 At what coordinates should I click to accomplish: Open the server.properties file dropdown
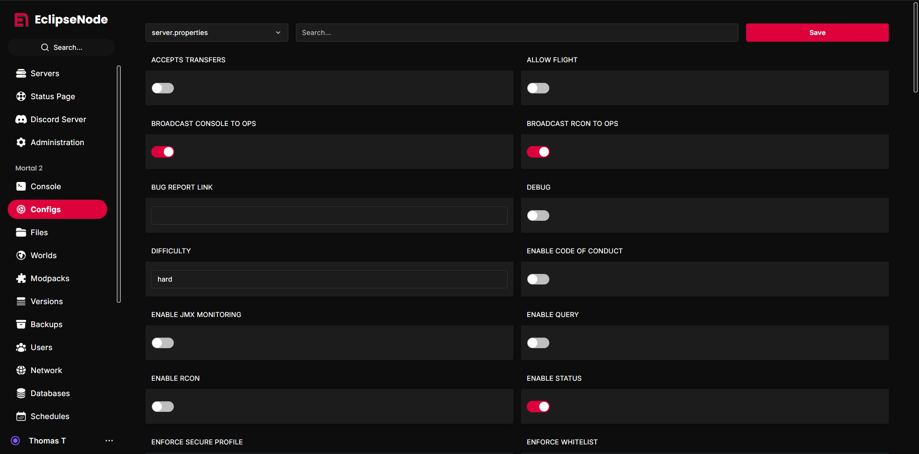pyautogui.click(x=216, y=33)
